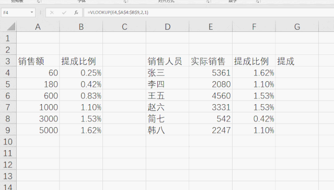The height and width of the screenshot is (190, 334).
Task: Select cell with value 5361
Action: coord(211,73)
